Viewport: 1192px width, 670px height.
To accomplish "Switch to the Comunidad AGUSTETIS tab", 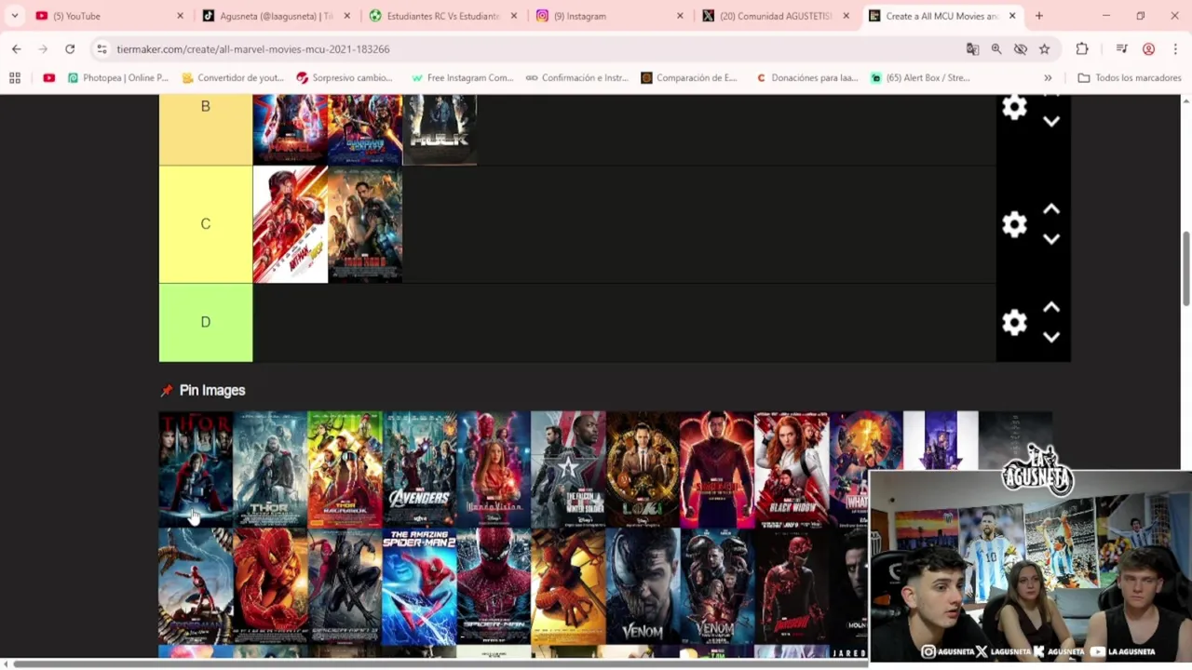I will click(777, 16).
